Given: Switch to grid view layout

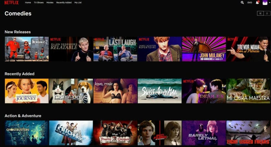Looking at the screenshot, I should [267, 13].
